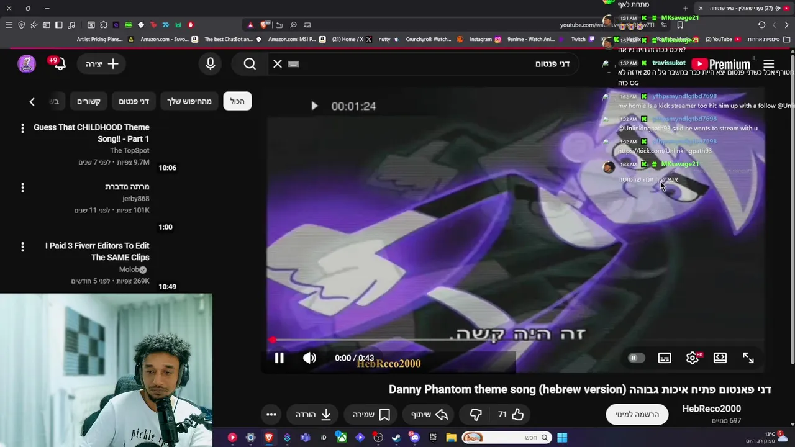Subscribe with הרשמה למינוי button
This screenshot has width=795, height=447.
coord(637,414)
